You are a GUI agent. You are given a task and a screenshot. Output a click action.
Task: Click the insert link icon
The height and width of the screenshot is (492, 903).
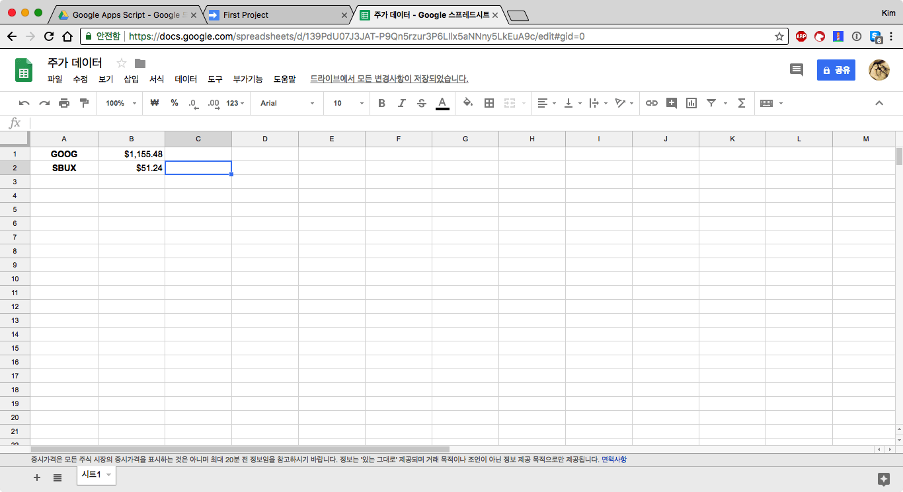[652, 103]
